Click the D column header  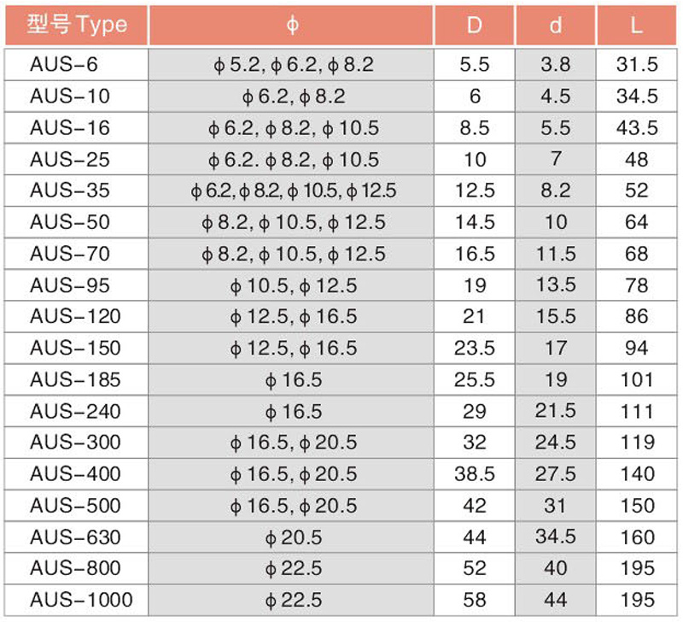[x=475, y=25]
